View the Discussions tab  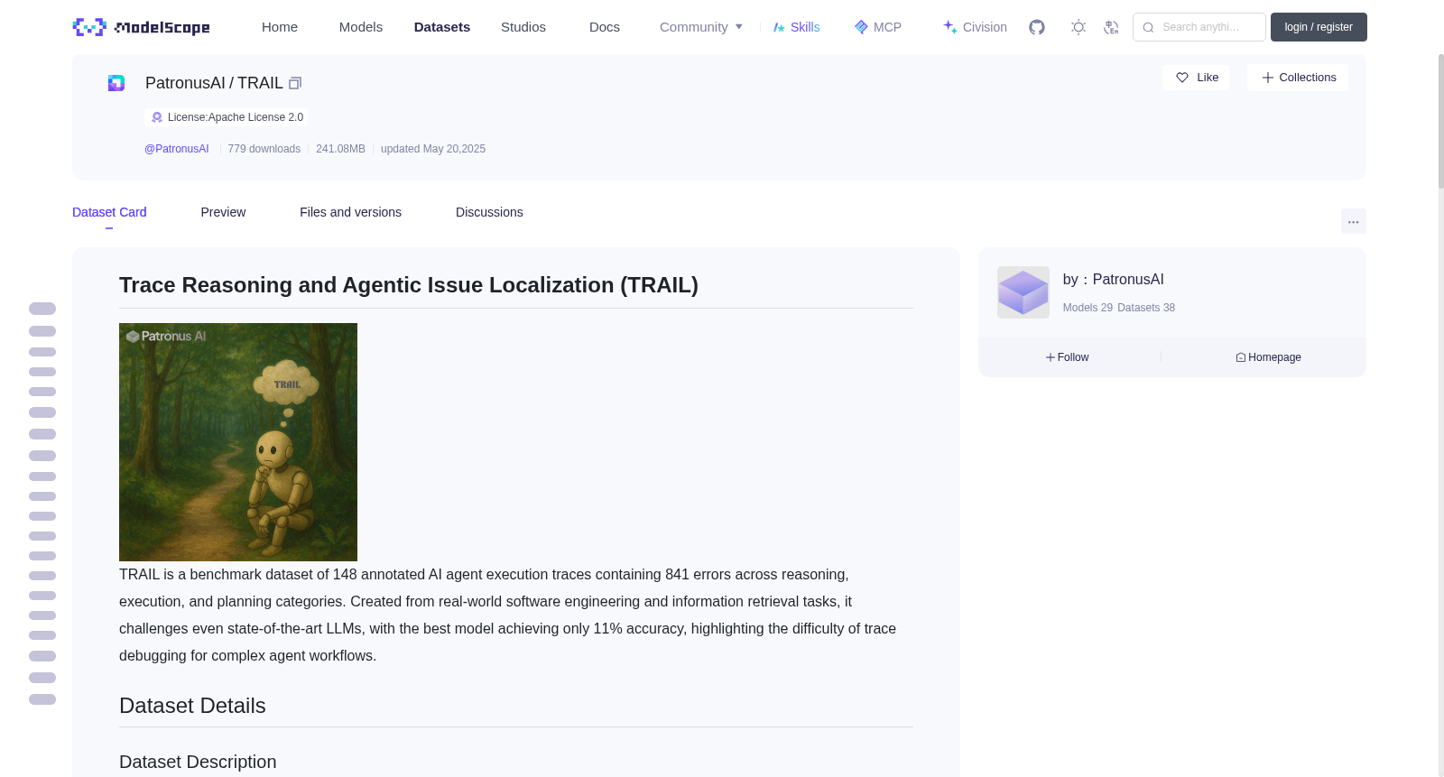click(489, 212)
